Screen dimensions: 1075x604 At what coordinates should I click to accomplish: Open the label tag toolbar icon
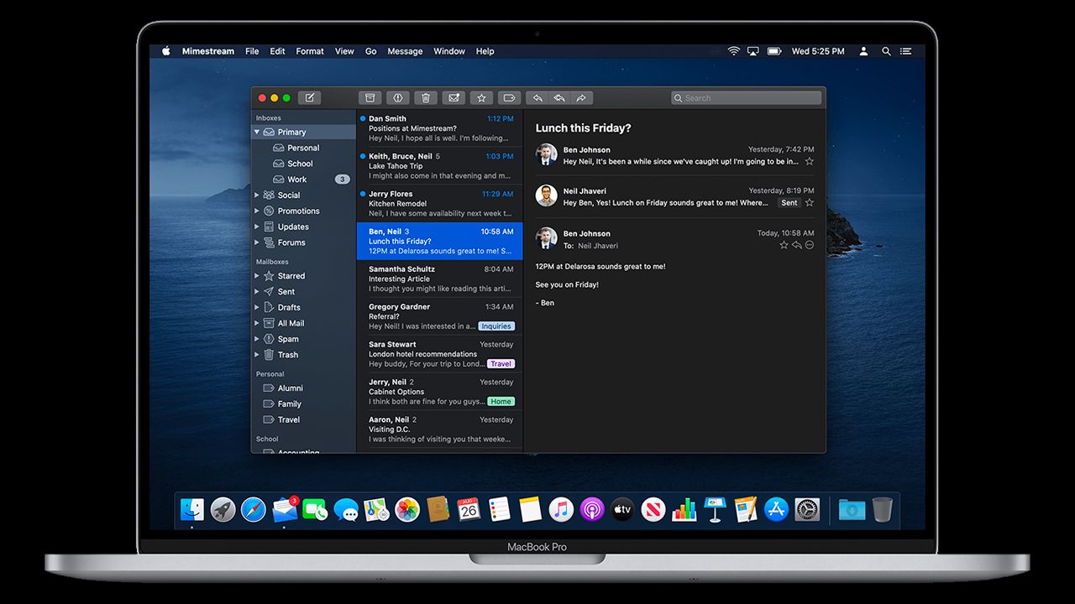coord(508,98)
